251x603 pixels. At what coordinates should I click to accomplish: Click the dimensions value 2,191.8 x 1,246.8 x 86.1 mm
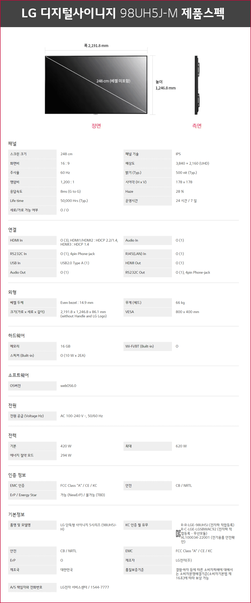coord(83,314)
